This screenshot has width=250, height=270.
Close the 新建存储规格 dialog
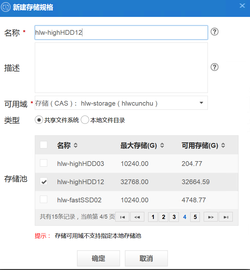click(x=242, y=6)
